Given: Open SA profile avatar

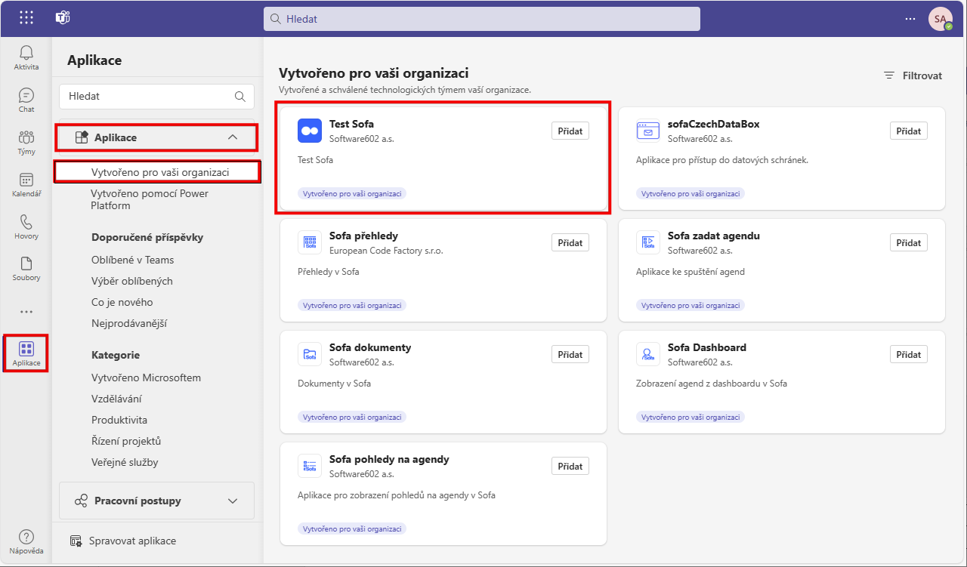Looking at the screenshot, I should pos(940,19).
